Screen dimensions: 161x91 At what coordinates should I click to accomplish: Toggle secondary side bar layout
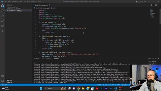coord(143,2)
